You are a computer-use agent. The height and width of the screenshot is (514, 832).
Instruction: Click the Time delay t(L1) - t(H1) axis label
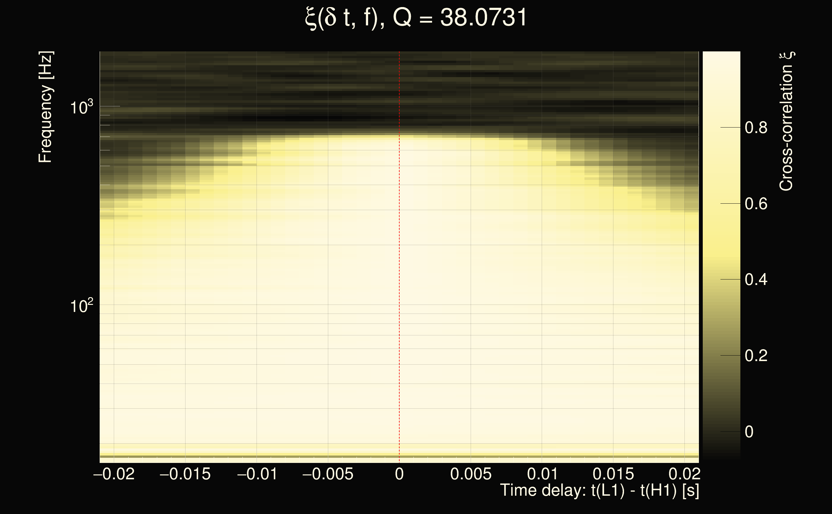point(599,490)
